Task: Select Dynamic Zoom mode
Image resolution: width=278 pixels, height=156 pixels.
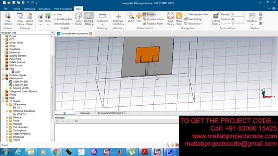Action: click(153, 19)
